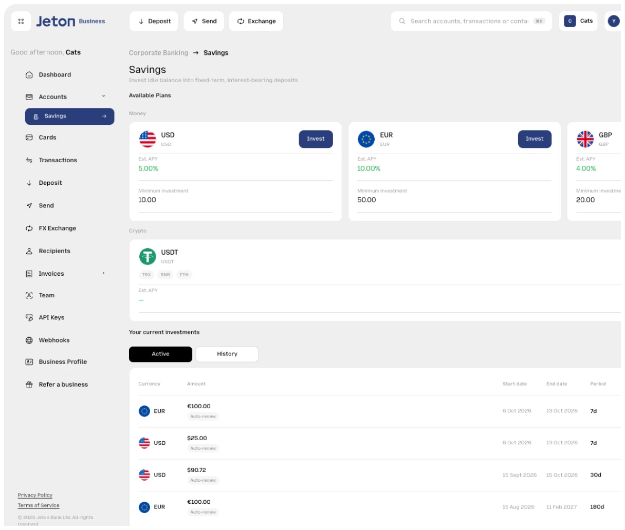Switch to the History investments tab
This screenshot has height=530, width=625.
pos(227,354)
